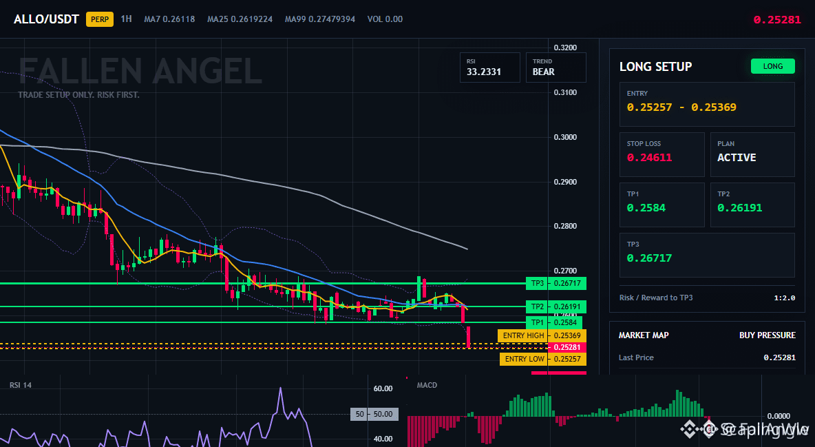Click the entry range 0.25257 - 0.25369
Image resolution: width=815 pixels, height=447 pixels.
(x=681, y=107)
